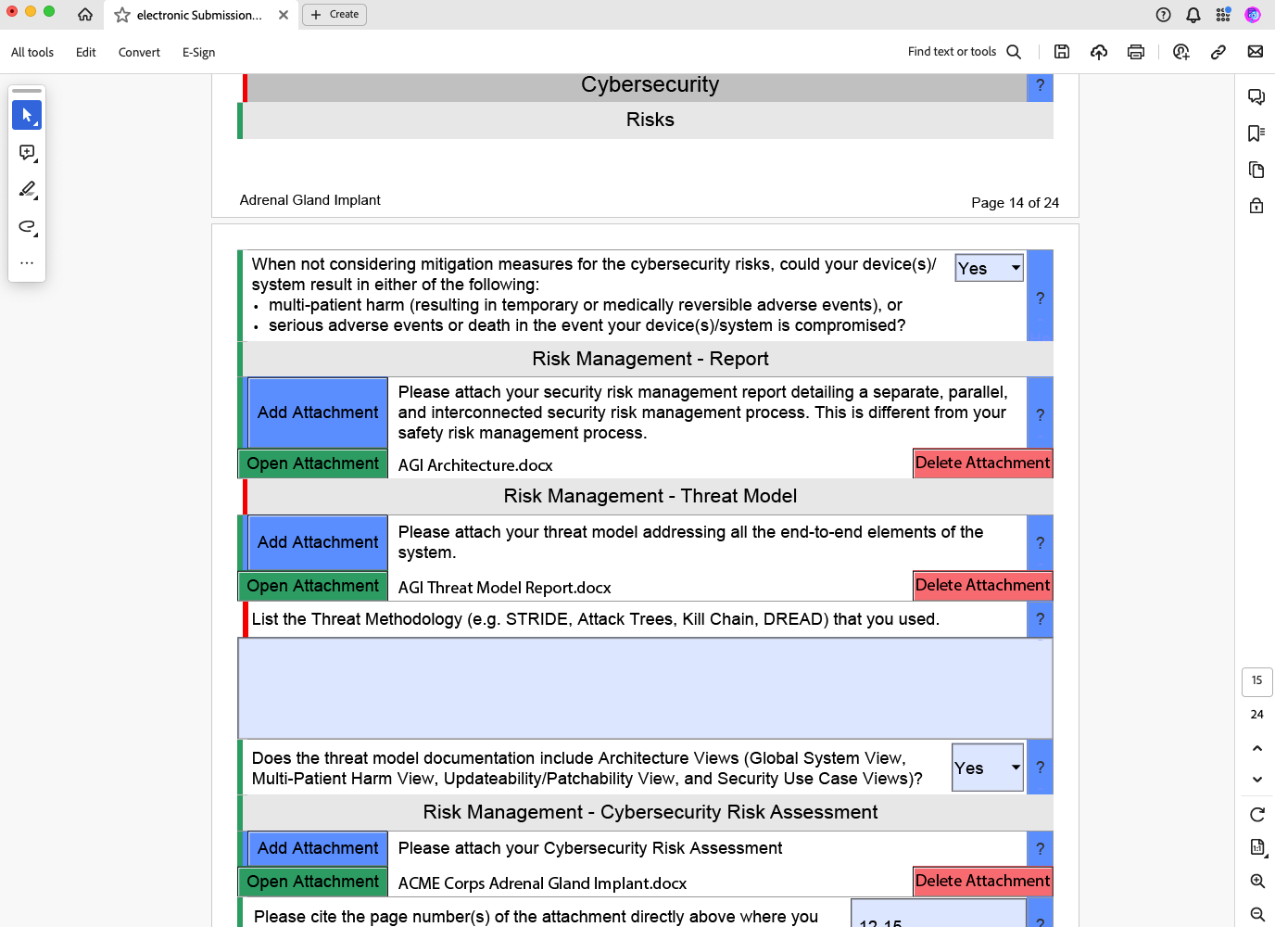Viewport: 1275px width, 927px height.
Task: Zoom in on the document
Action: coord(1257,881)
